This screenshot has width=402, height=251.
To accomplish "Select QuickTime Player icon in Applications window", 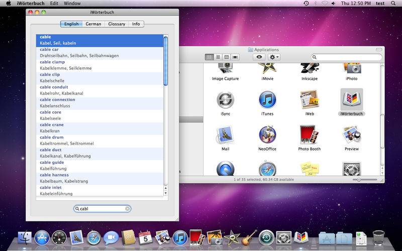I will (225, 169).
